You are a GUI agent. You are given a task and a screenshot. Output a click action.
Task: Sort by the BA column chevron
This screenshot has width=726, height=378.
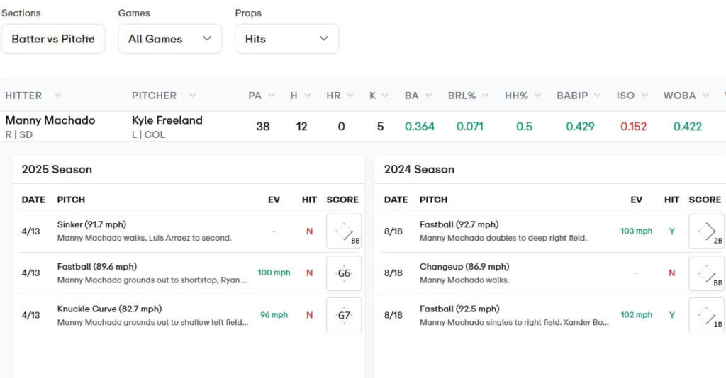pos(429,96)
